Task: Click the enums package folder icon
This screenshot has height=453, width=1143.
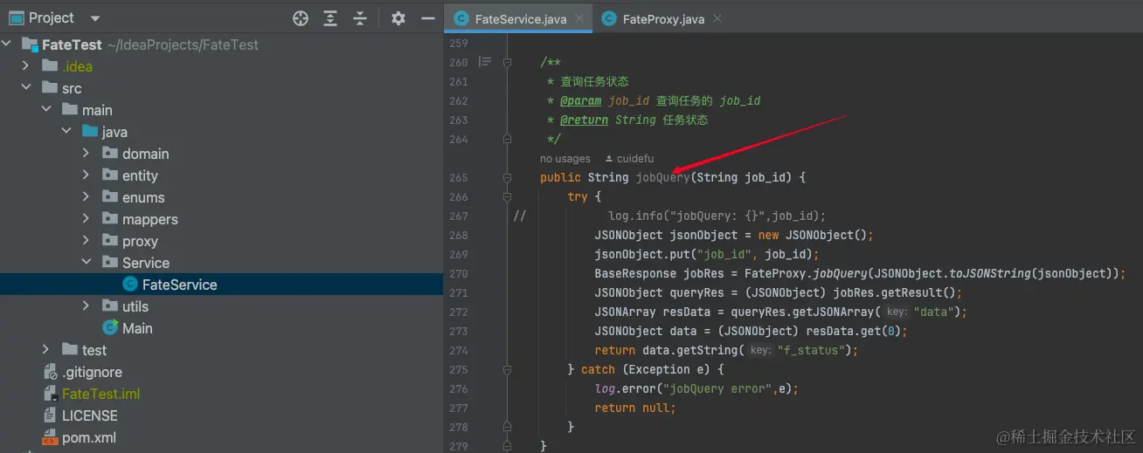Action: pos(110,197)
